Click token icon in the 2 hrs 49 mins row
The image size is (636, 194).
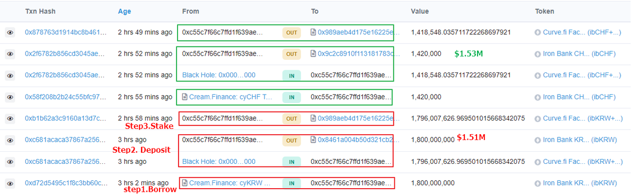(x=538, y=32)
